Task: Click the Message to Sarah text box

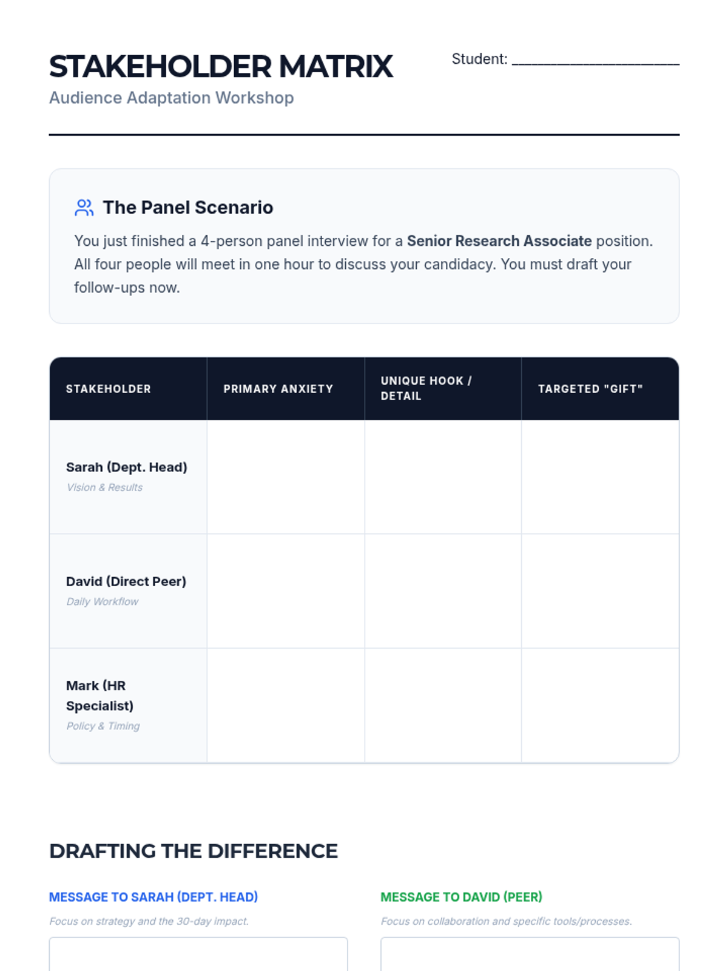Action: pos(198,954)
